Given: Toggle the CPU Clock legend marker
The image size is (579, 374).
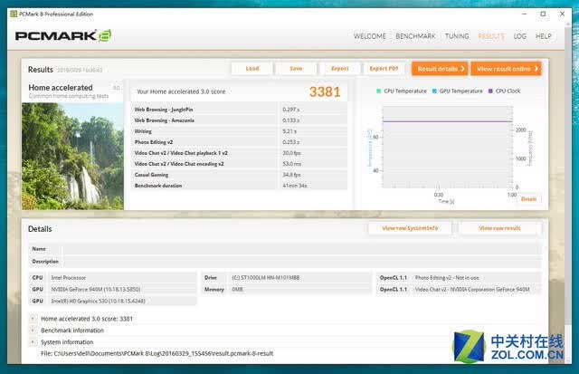Looking at the screenshot, I should pos(490,91).
